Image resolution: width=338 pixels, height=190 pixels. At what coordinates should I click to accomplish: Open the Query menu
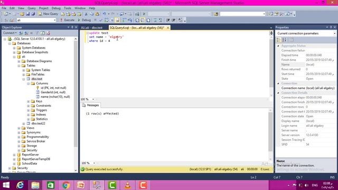click(x=32, y=8)
